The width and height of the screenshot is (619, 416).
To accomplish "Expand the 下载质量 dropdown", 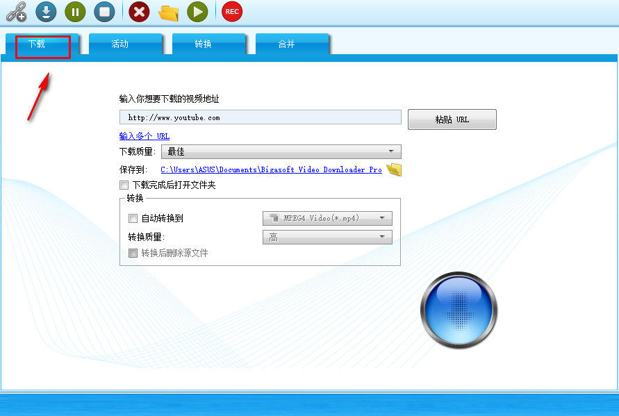I will pyautogui.click(x=281, y=151).
